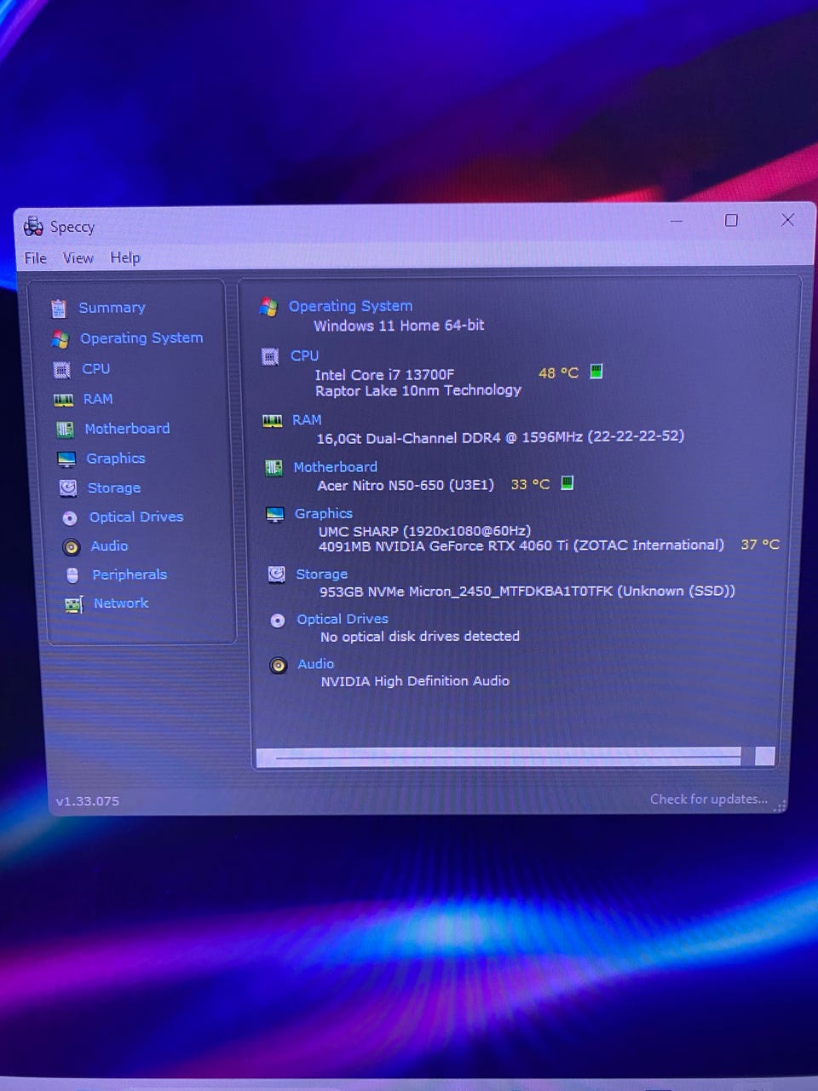Click the Operating System heading link in summary

(x=350, y=306)
